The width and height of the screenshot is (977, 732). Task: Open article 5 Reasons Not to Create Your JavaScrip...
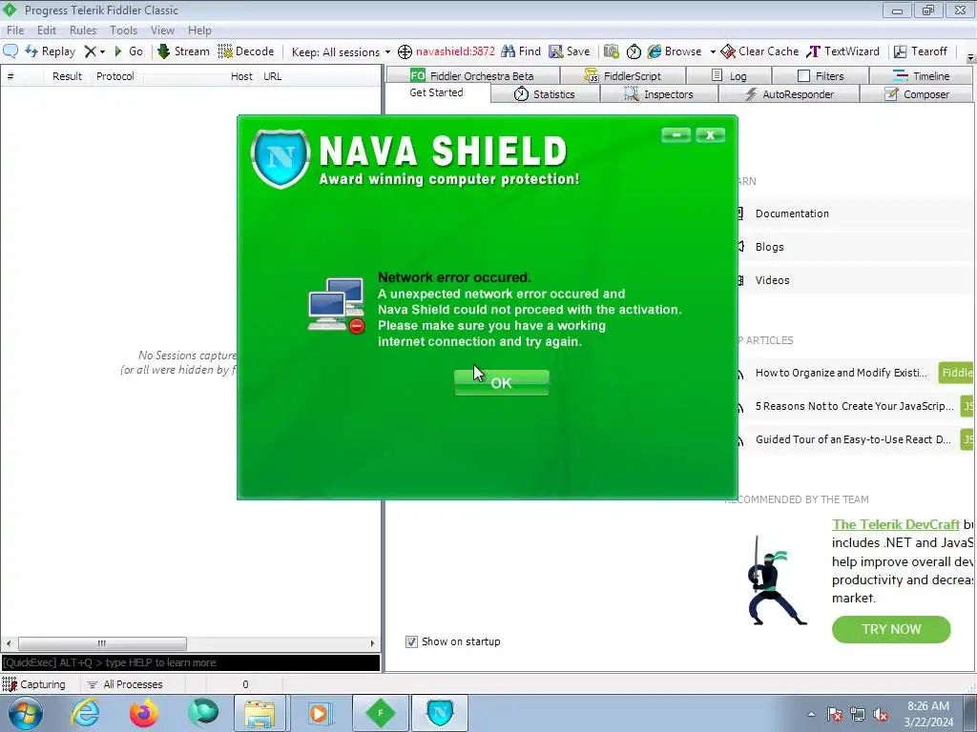[x=854, y=406]
